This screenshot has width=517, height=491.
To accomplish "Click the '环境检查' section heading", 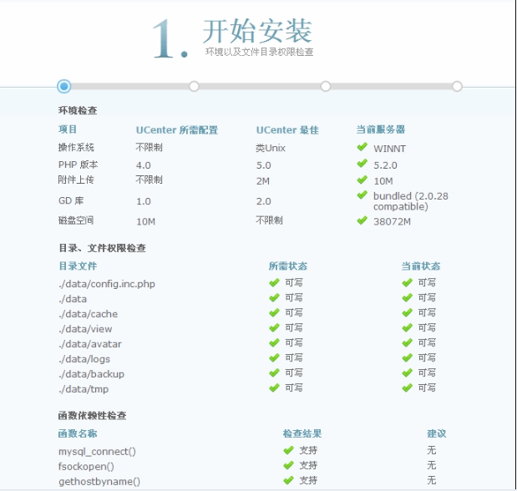I will (78, 110).
